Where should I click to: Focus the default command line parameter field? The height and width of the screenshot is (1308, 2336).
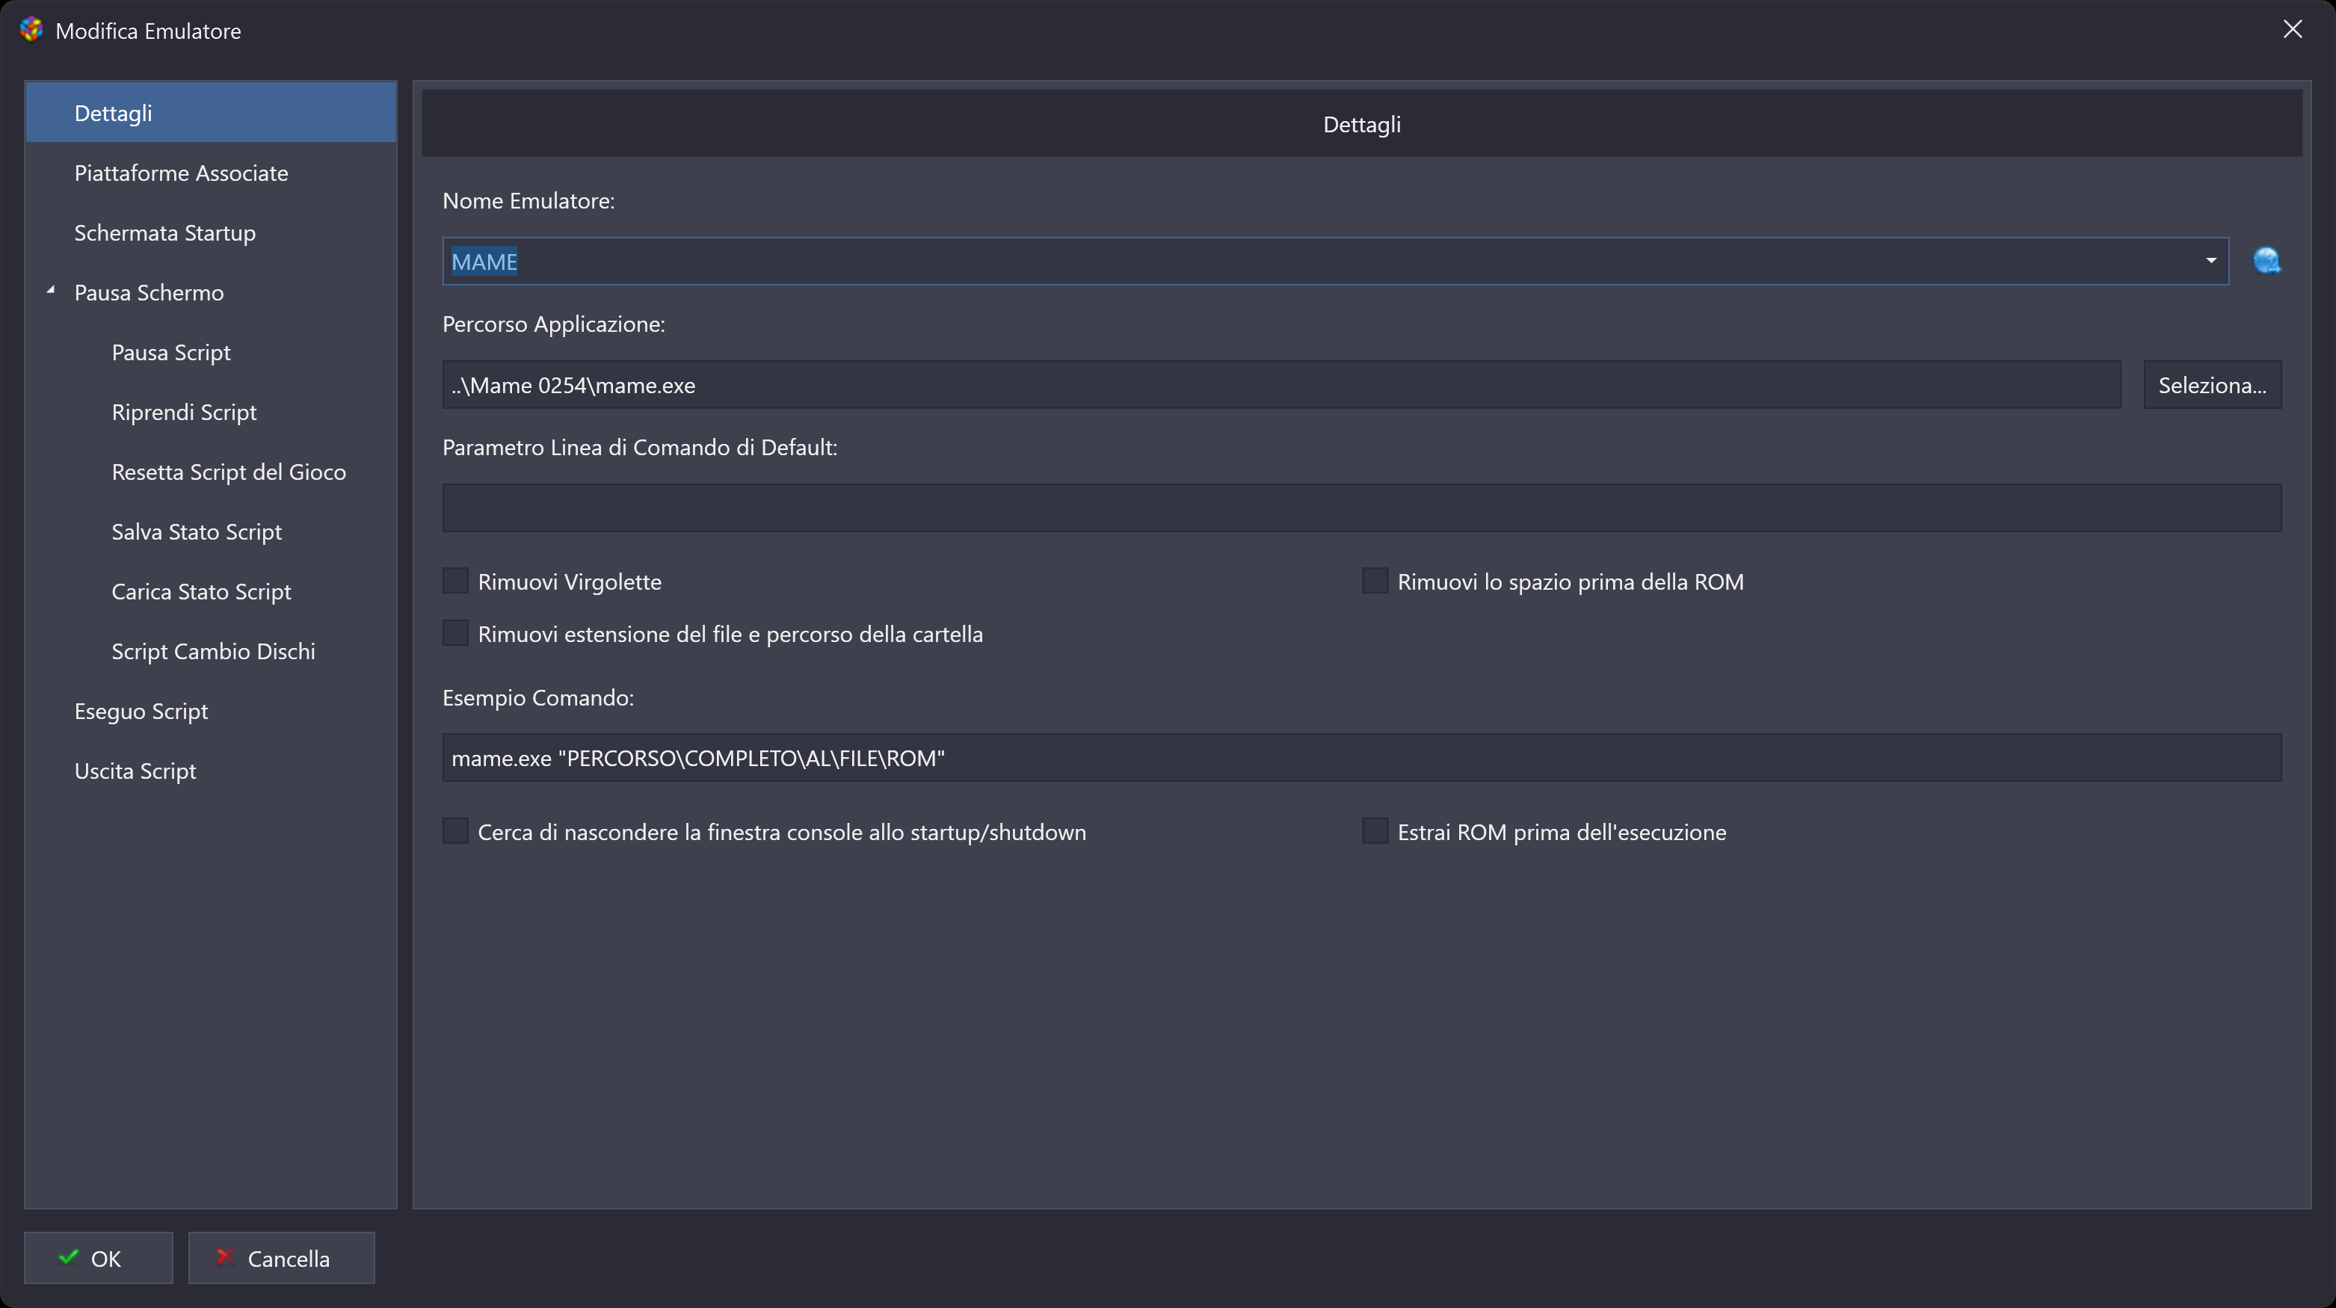click(x=1360, y=508)
